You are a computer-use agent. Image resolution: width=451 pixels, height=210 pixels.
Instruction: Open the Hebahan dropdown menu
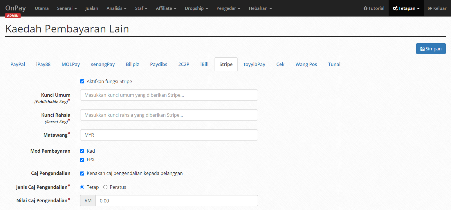pyautogui.click(x=260, y=8)
